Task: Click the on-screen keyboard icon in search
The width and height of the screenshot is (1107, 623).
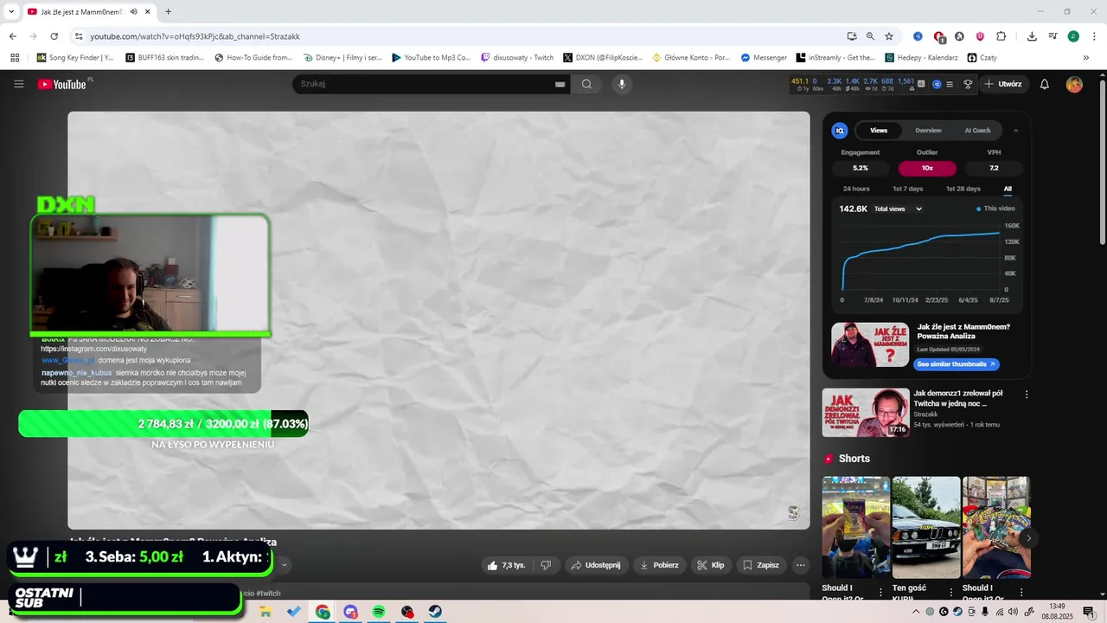Action: (560, 84)
